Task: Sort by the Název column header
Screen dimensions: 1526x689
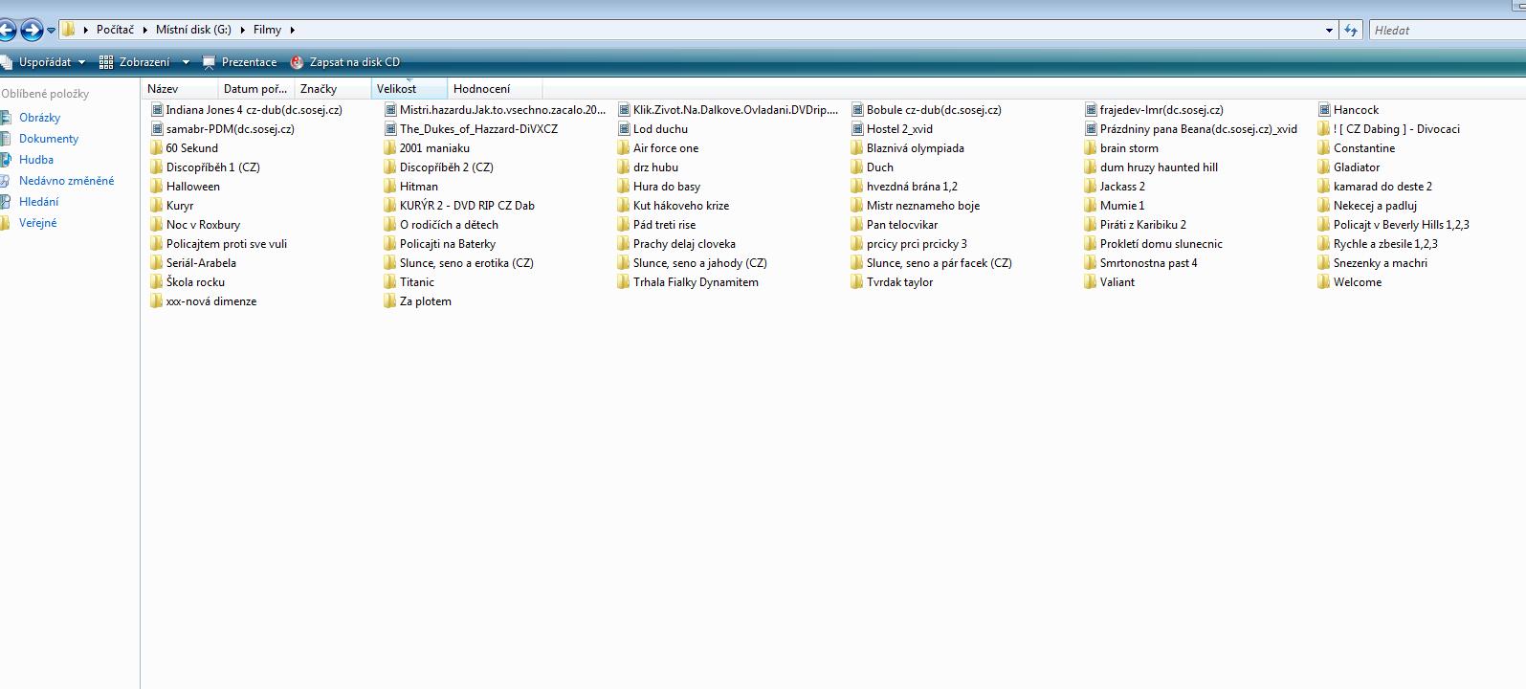Action: click(180, 89)
